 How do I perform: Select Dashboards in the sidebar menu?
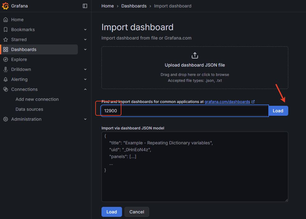(x=24, y=49)
